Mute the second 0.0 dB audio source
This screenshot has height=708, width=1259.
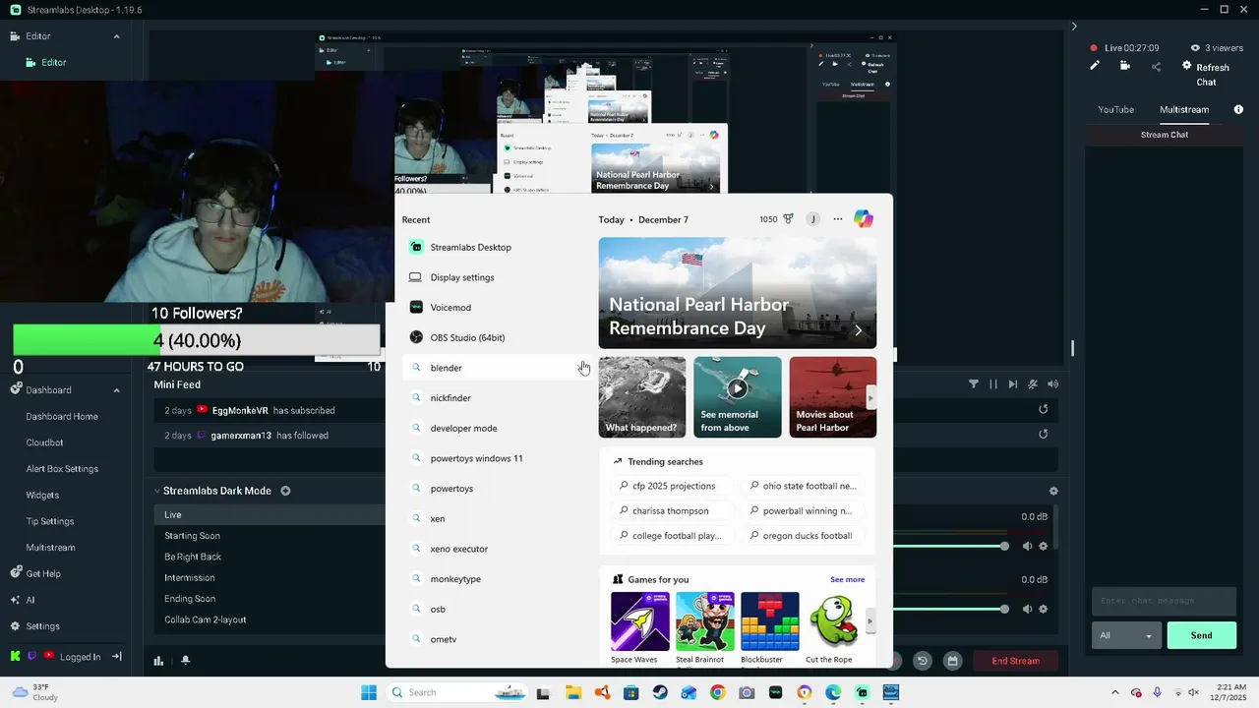pos(1027,609)
